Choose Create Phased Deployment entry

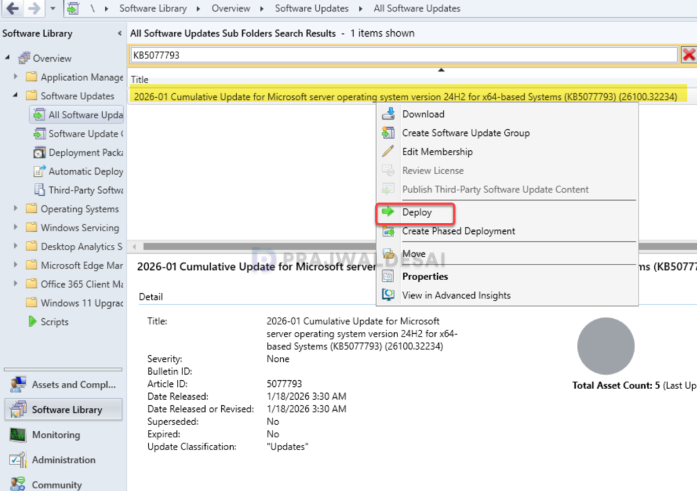(458, 231)
